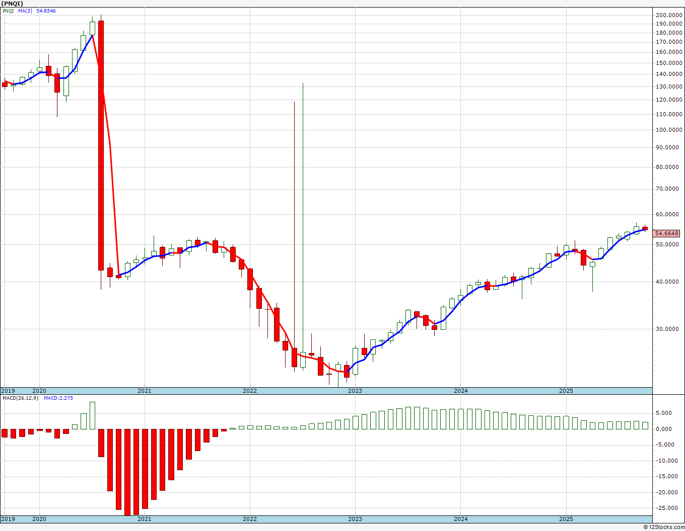Click the 200.0000 price axis label

(x=668, y=15)
